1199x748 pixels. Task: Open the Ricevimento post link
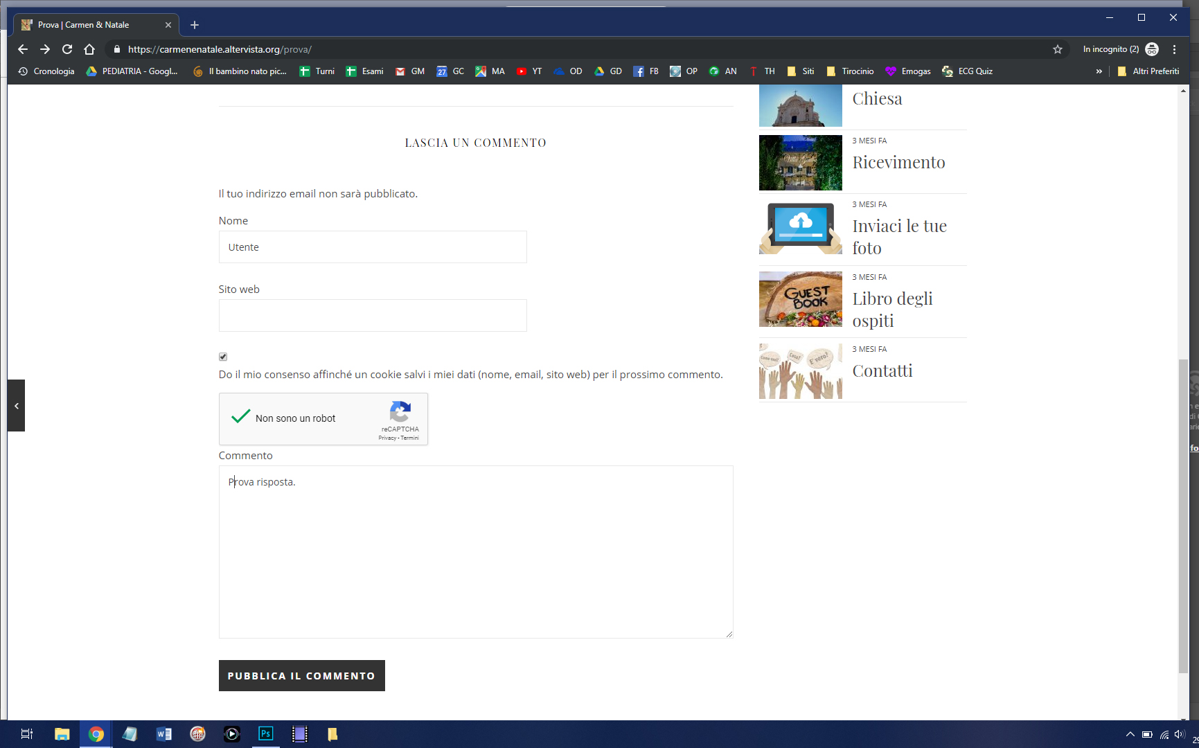coord(898,162)
